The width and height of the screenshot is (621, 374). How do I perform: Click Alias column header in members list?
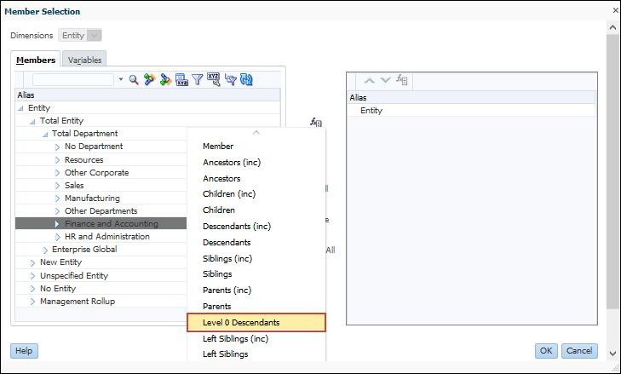[147, 95]
